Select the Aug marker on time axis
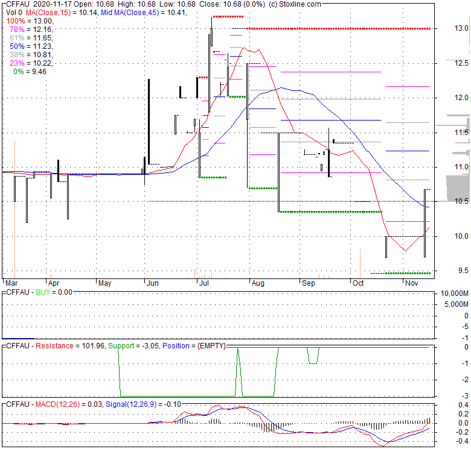 258,283
